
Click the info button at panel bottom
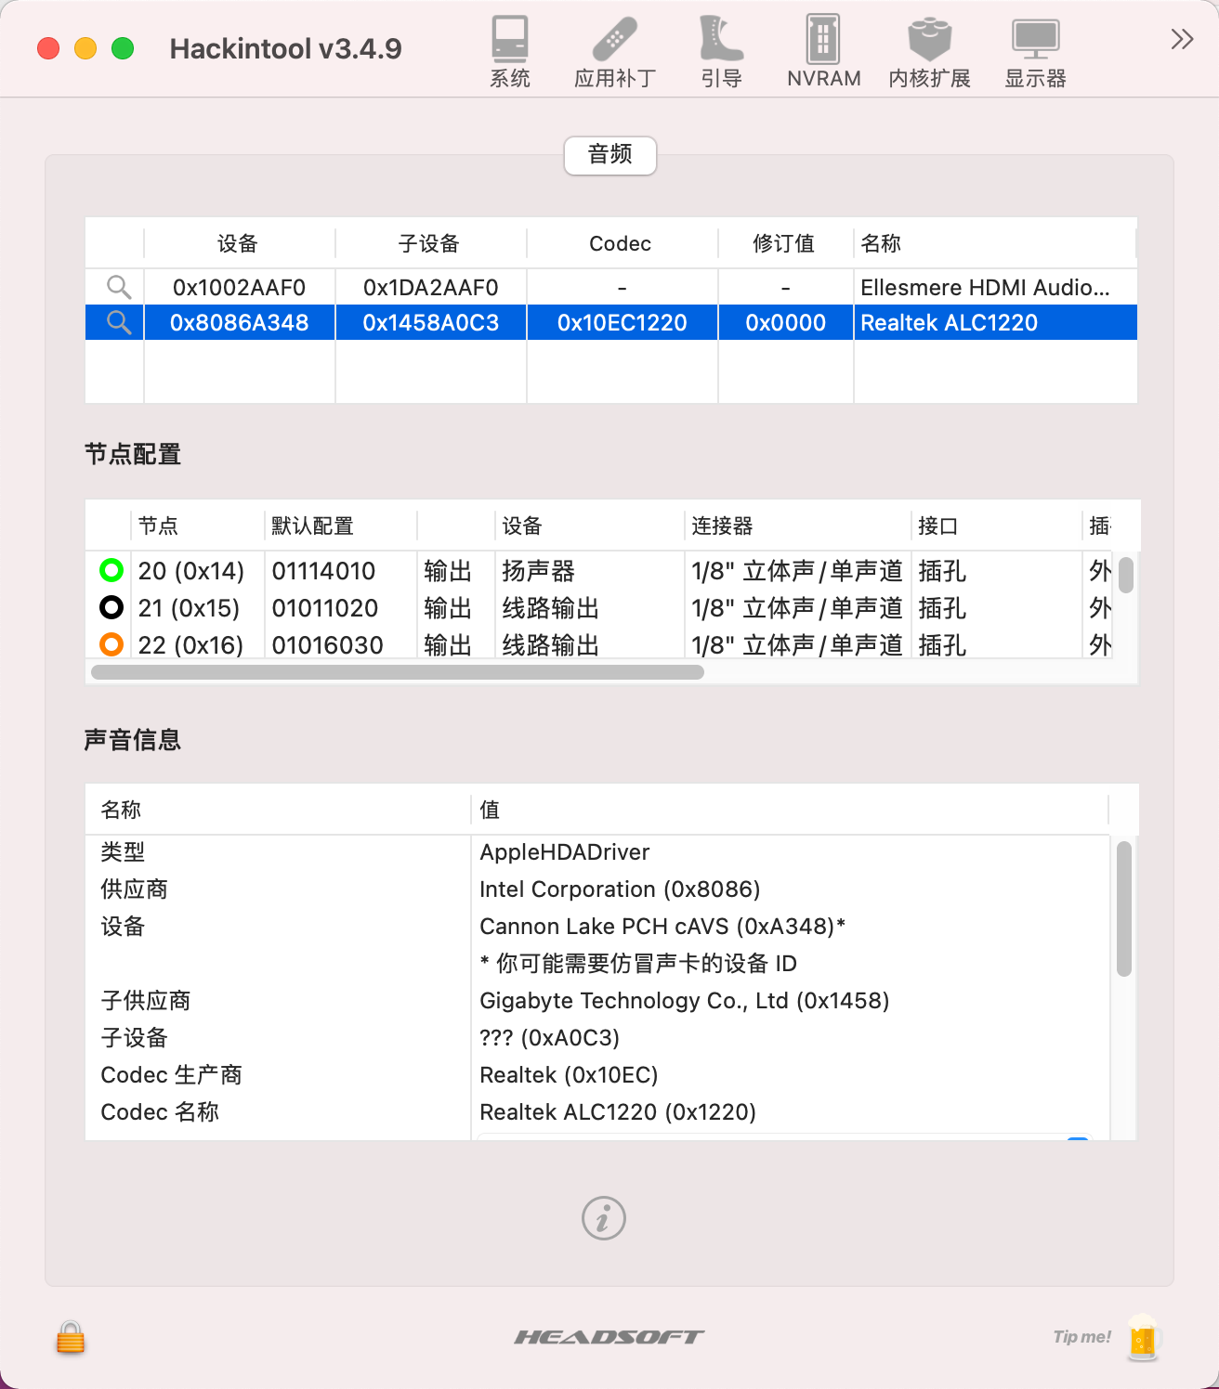point(604,1218)
